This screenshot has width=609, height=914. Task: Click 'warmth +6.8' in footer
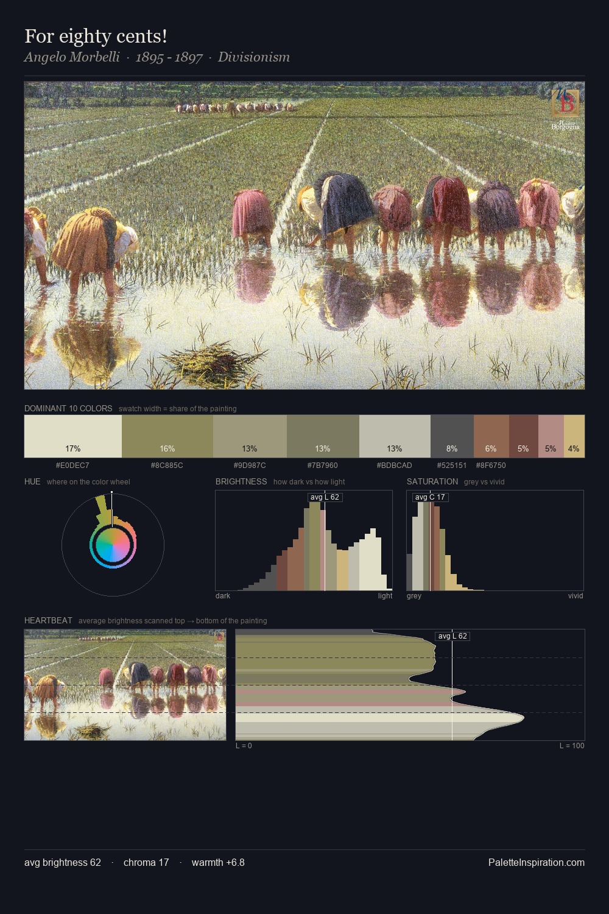point(218,862)
